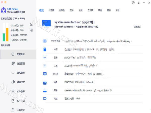Click the 配置概览 monitor icon
151x113 pixels.
13,54
